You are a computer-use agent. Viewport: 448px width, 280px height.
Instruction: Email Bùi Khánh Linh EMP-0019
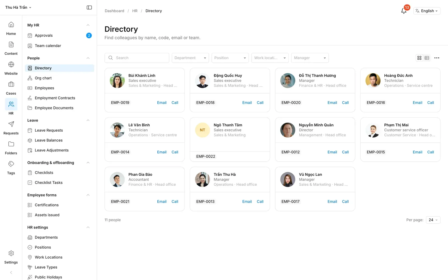[x=162, y=103]
